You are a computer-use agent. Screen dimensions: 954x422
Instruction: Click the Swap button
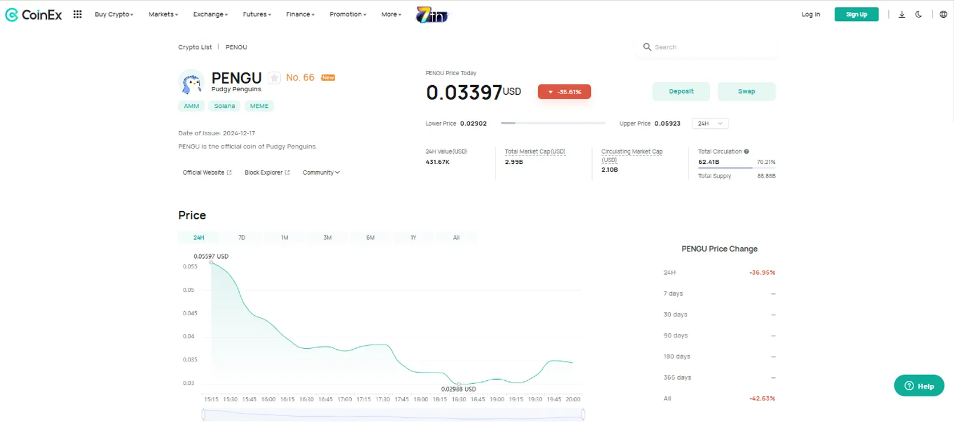[x=747, y=91]
